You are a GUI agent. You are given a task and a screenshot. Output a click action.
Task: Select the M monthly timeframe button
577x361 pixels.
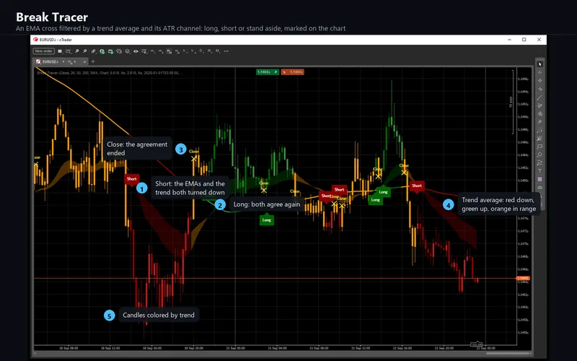(x=218, y=51)
